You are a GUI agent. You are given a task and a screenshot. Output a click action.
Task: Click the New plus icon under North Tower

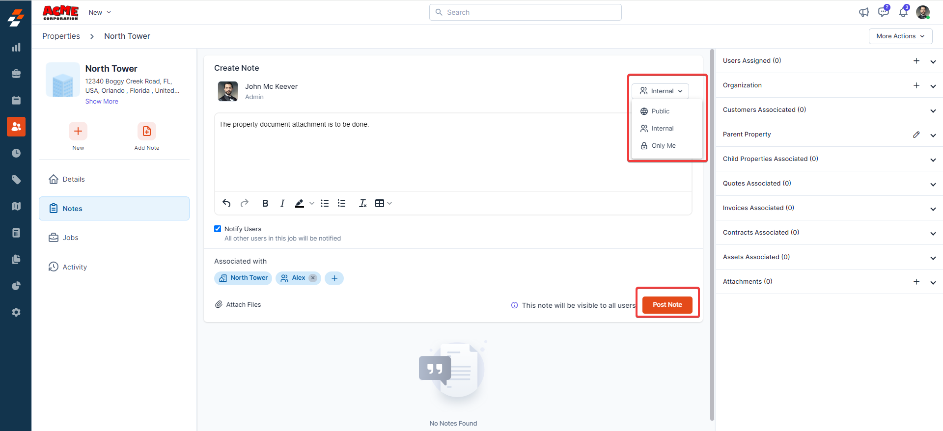[78, 131]
